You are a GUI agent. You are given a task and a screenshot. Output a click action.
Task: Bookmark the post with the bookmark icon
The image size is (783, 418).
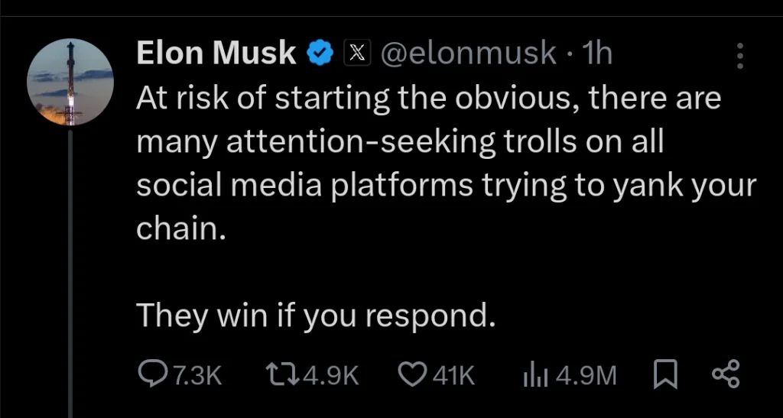(x=665, y=376)
